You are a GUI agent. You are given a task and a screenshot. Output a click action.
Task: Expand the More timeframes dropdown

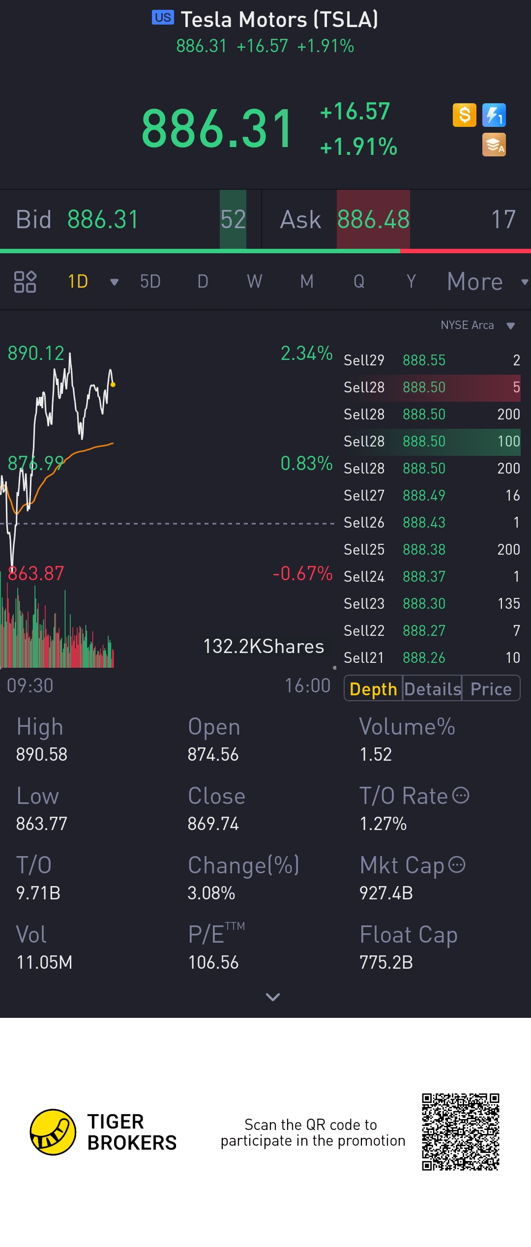(524, 282)
